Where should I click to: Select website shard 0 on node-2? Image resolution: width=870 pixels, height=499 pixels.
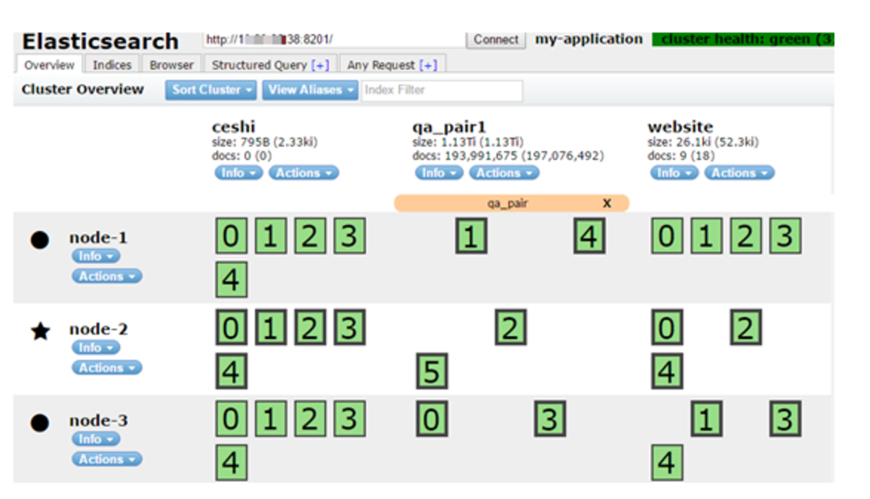pyautogui.click(x=667, y=328)
